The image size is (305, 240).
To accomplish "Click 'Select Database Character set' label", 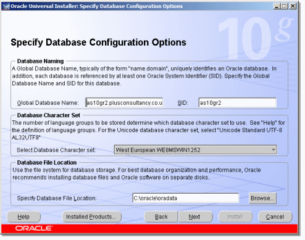I will click(x=56, y=150).
